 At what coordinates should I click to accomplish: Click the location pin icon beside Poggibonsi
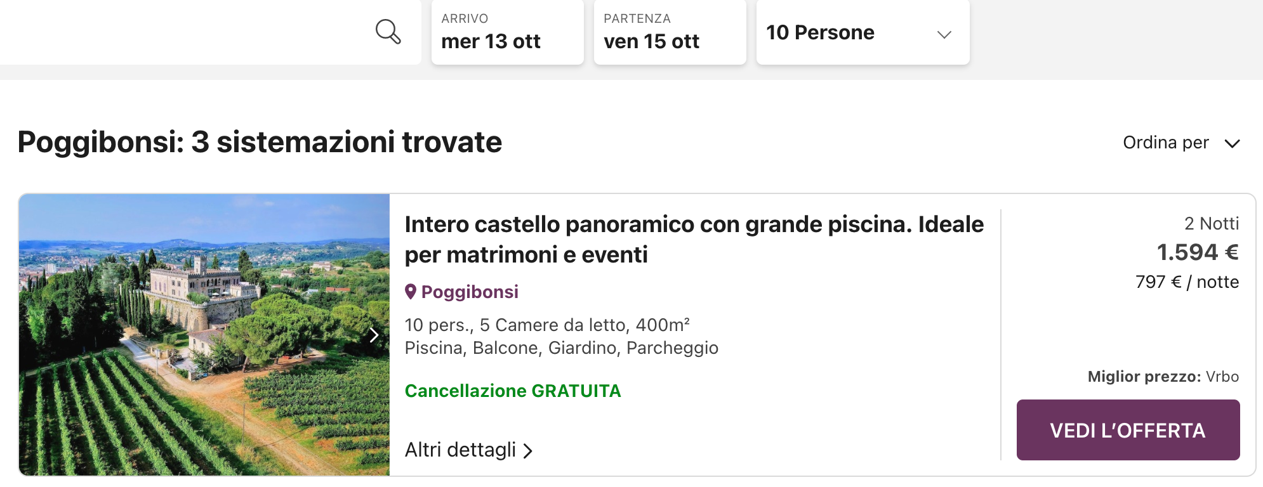(x=411, y=292)
